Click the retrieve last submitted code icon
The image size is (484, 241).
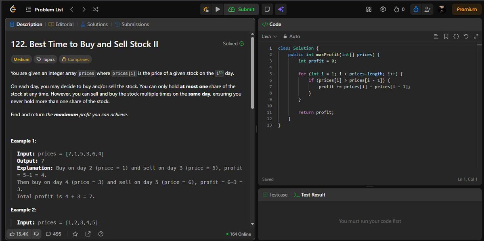(466, 36)
